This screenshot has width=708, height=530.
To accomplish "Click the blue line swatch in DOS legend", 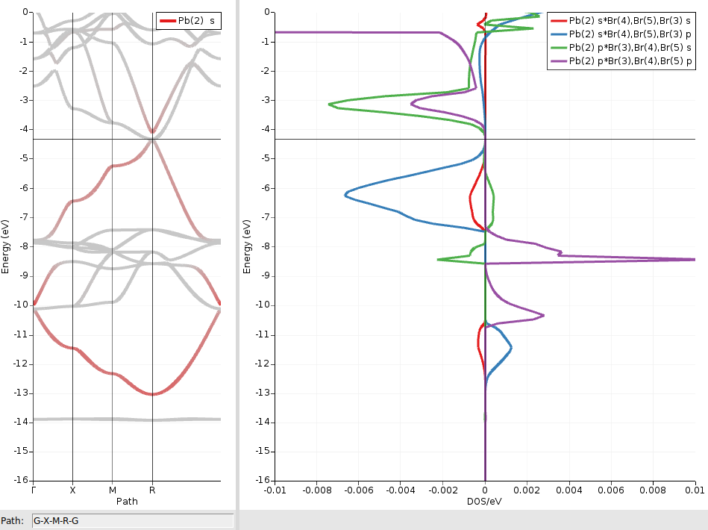I will point(558,34).
